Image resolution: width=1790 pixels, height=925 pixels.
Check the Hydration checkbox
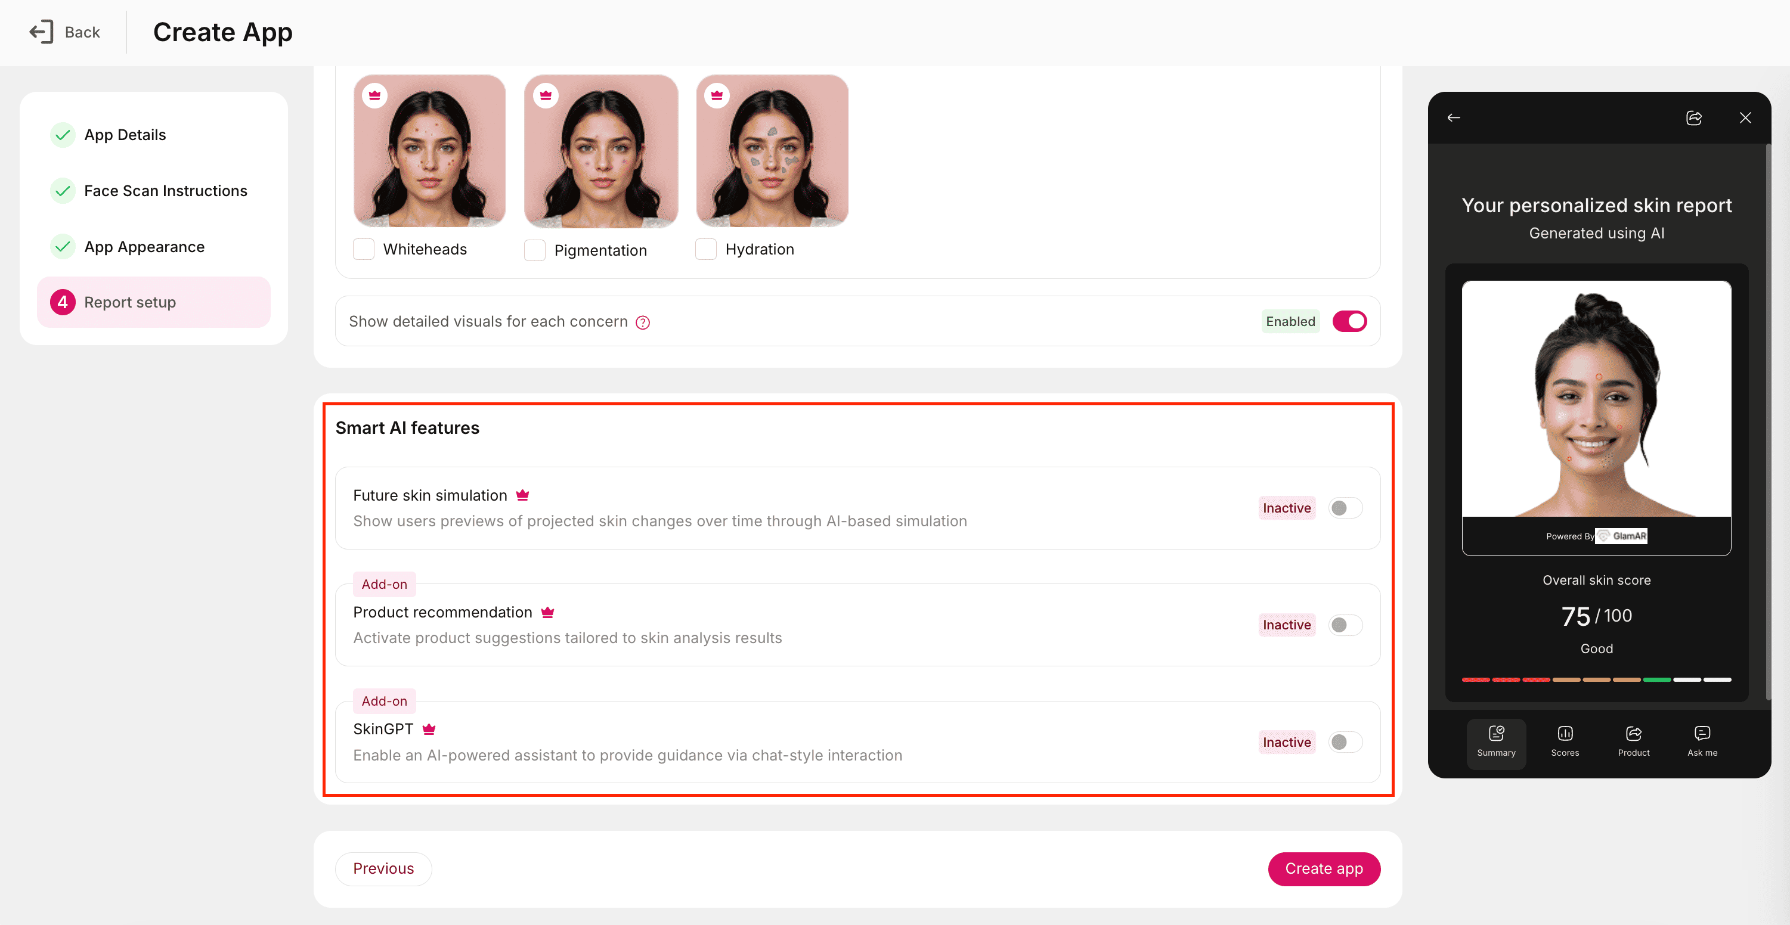point(705,249)
